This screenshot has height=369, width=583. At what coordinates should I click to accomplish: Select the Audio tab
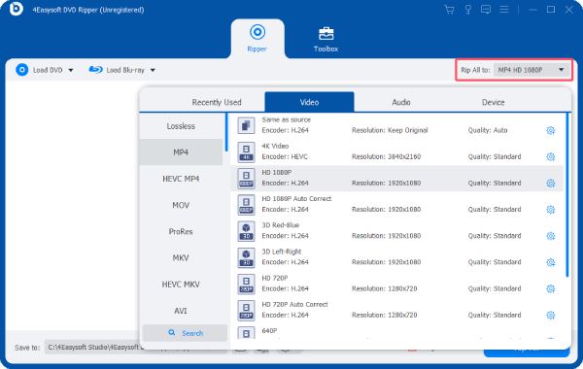pos(401,102)
